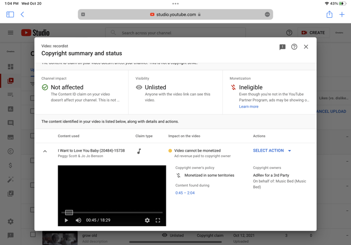
Task: Open Analytics in the sidebar
Action: tap(11, 109)
